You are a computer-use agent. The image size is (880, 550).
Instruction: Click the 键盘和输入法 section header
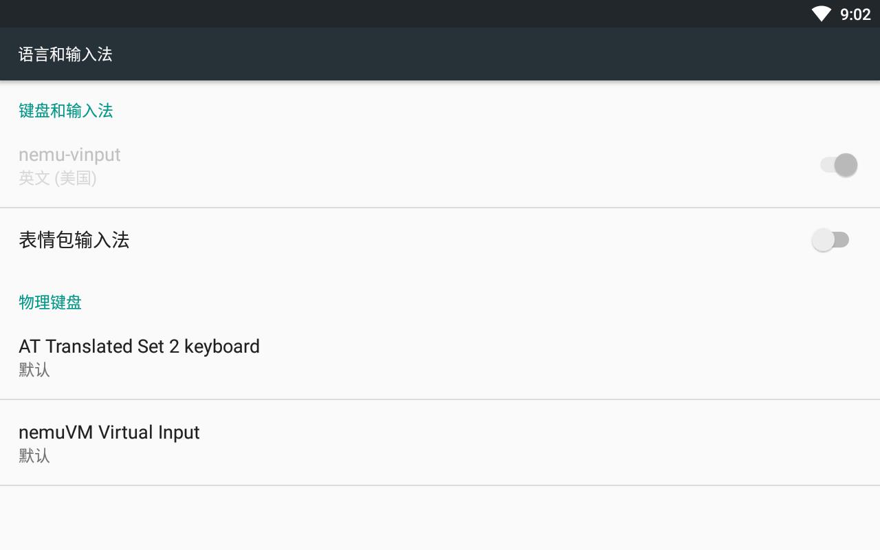[66, 111]
